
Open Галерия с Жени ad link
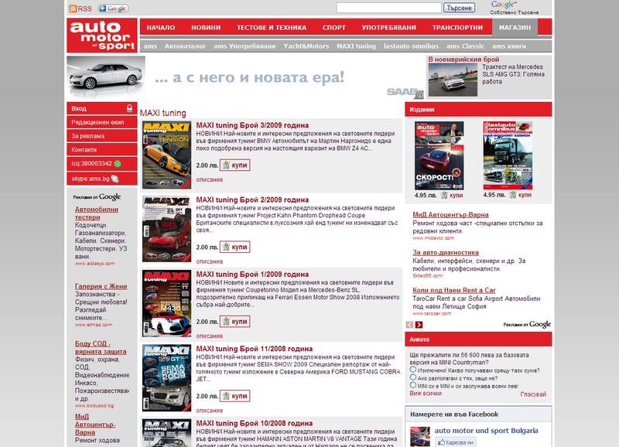pos(101,286)
